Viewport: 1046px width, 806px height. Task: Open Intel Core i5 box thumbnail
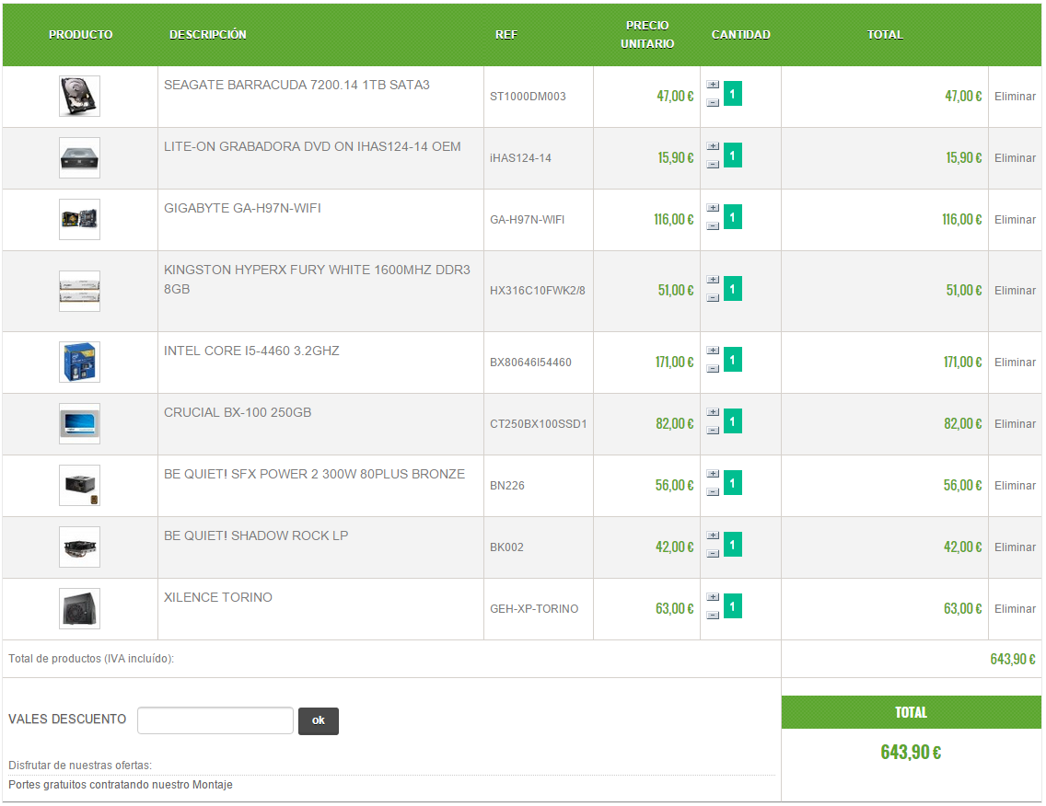click(x=79, y=362)
